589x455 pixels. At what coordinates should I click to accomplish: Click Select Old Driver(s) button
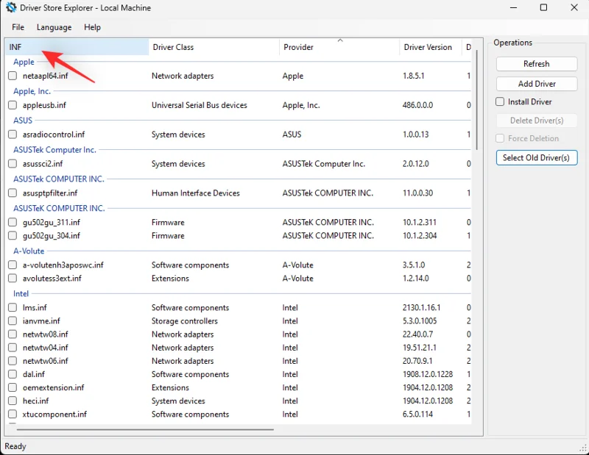pyautogui.click(x=536, y=157)
